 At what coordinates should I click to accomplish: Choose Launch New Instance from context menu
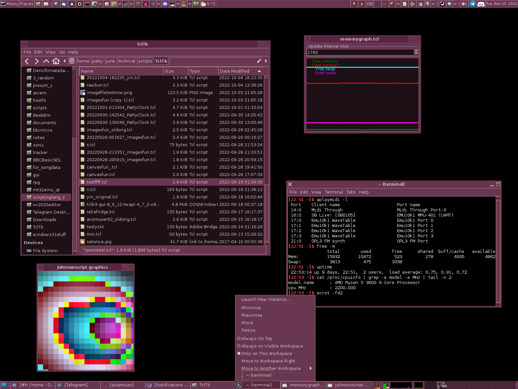[x=265, y=299]
